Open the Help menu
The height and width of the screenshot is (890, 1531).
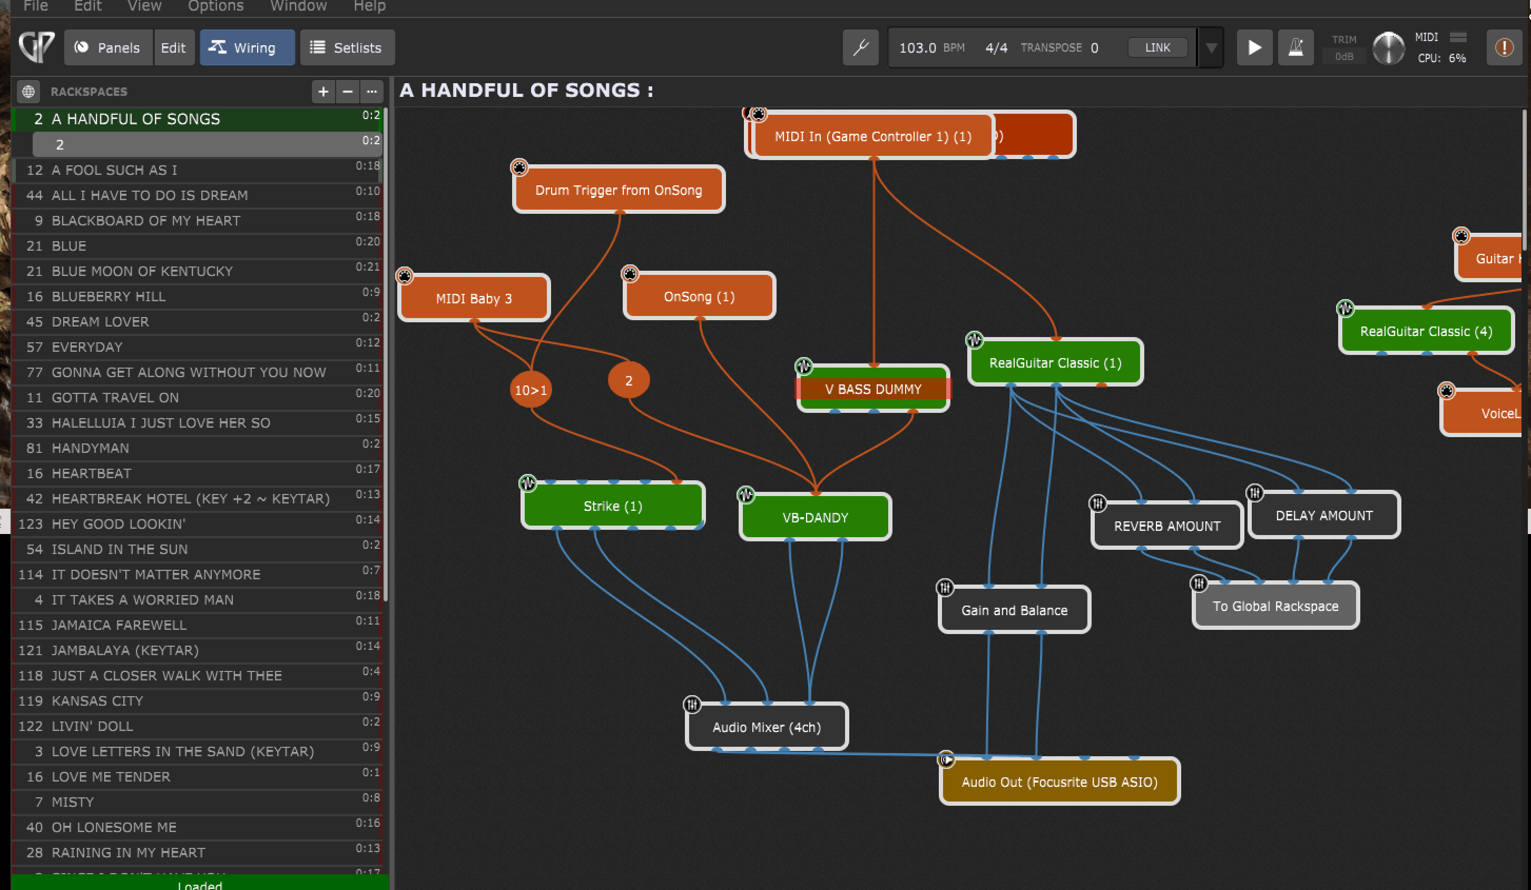pos(369,6)
